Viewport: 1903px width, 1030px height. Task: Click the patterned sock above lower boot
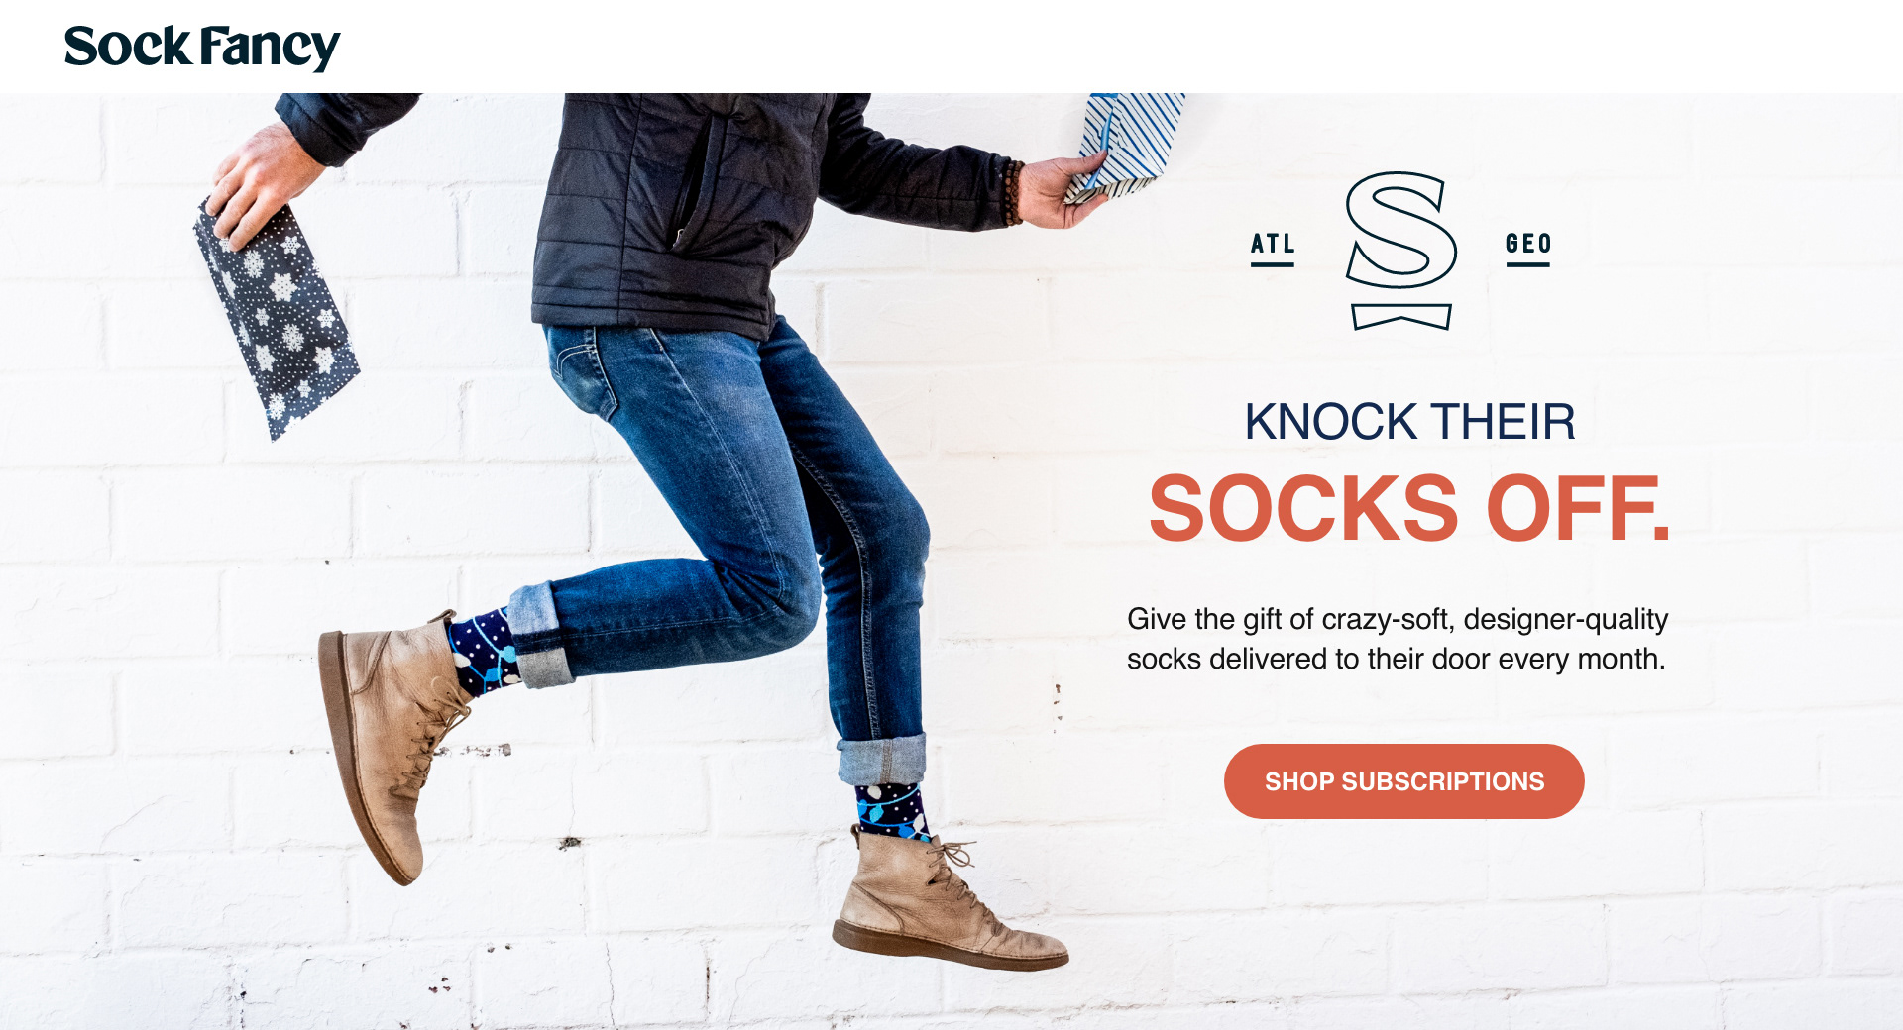pyautogui.click(x=892, y=810)
